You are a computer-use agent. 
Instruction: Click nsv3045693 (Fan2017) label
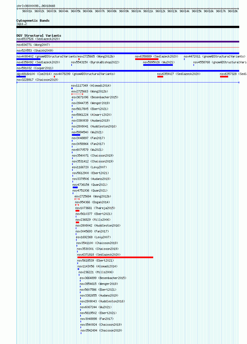point(92,231)
